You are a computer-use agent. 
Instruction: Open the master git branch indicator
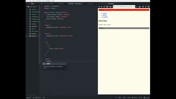[x=134, y=98]
